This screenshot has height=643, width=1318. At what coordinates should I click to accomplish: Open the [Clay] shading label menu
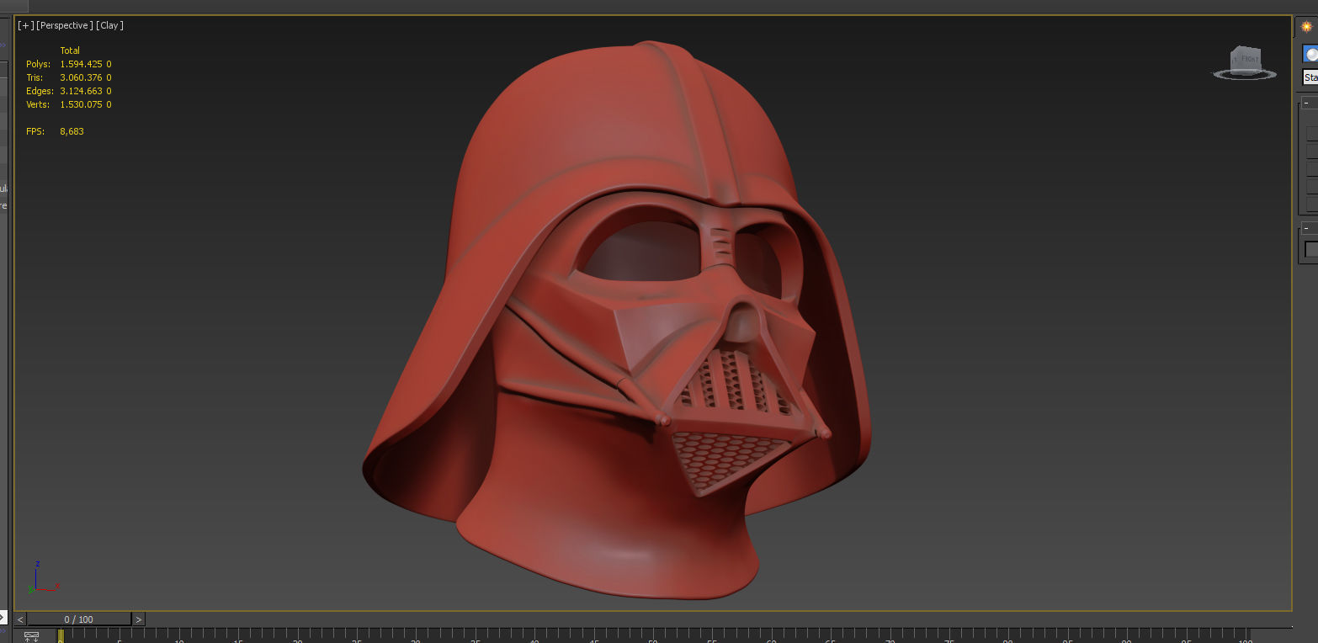pos(110,25)
